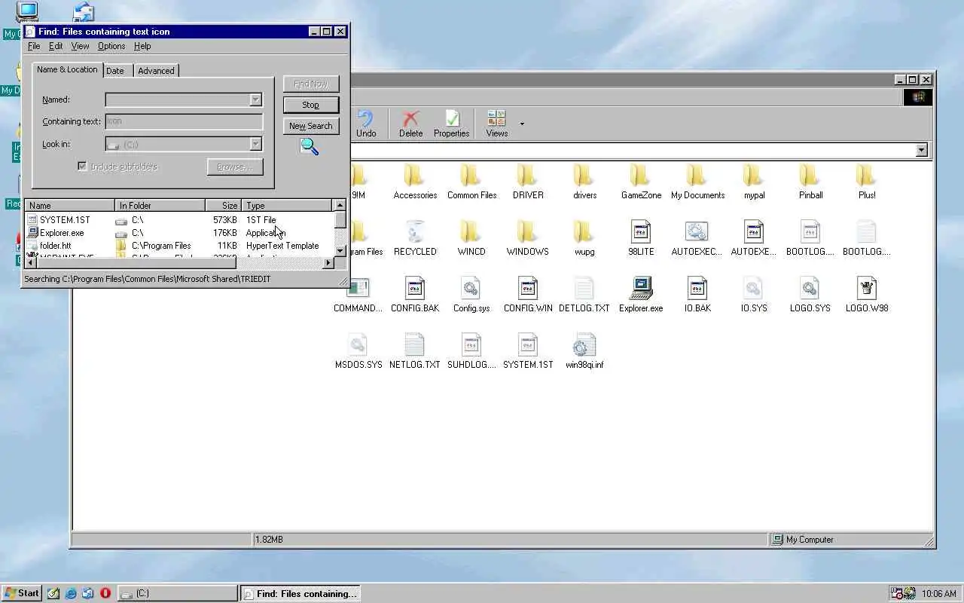Select the WINDOWS folder
This screenshot has width=964, height=603.
tap(528, 239)
